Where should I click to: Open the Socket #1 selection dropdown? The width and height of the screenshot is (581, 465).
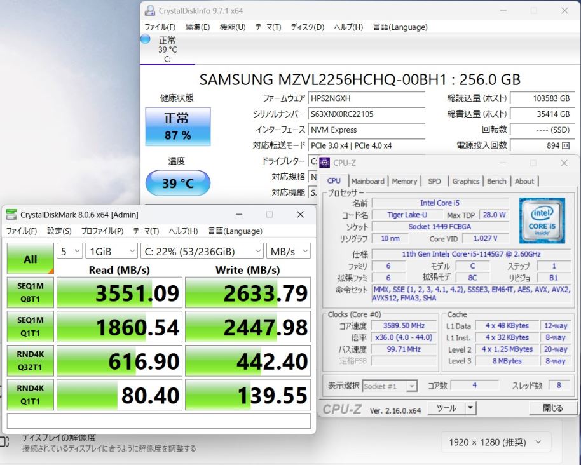tap(390, 386)
